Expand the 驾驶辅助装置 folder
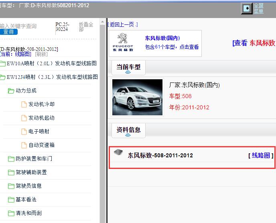The width and height of the screenshot is (276, 223). pyautogui.click(x=31, y=172)
